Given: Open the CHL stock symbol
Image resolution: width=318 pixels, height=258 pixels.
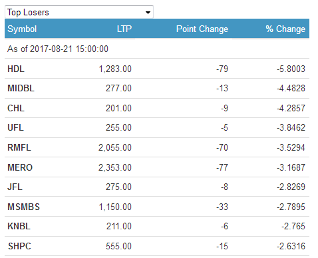Looking at the screenshot, I should [x=16, y=108].
